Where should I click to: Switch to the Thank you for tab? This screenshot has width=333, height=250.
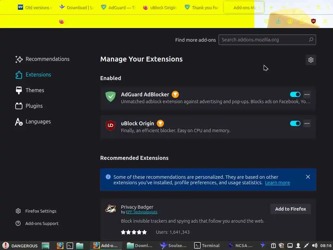coord(201,7)
